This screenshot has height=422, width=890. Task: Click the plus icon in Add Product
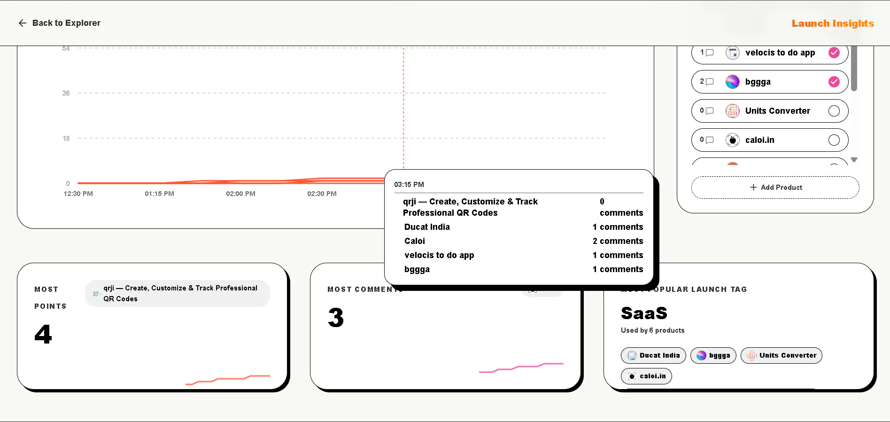pyautogui.click(x=753, y=188)
